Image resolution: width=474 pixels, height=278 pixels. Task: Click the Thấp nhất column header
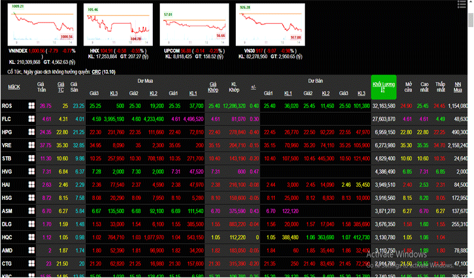pos(440,87)
